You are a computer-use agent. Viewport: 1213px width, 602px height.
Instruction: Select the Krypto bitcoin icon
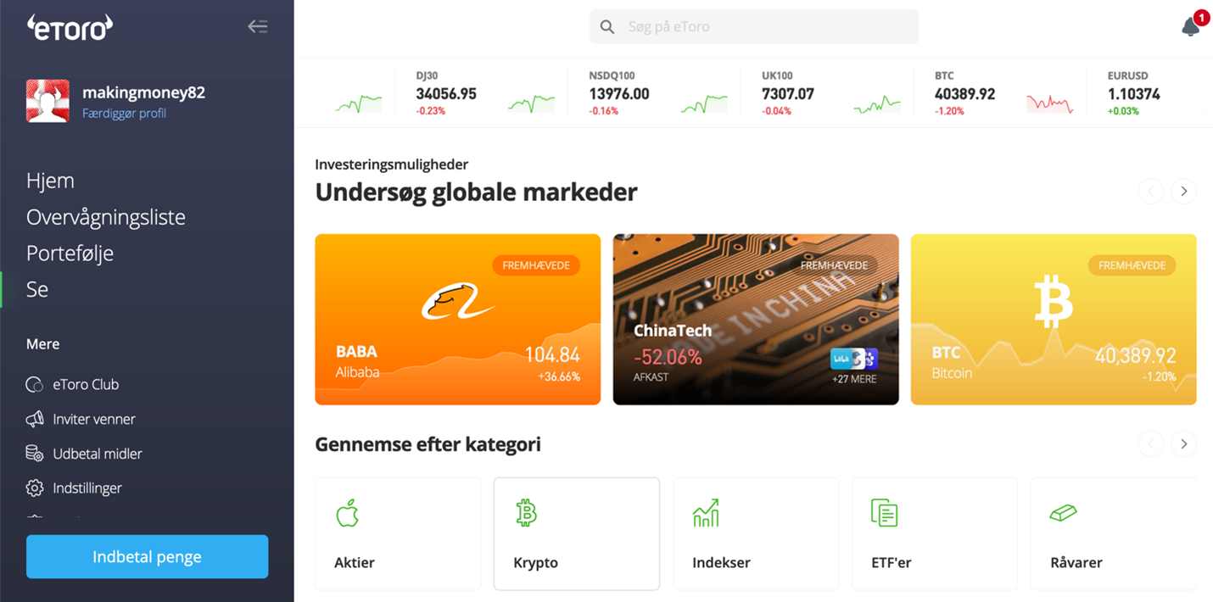point(527,513)
